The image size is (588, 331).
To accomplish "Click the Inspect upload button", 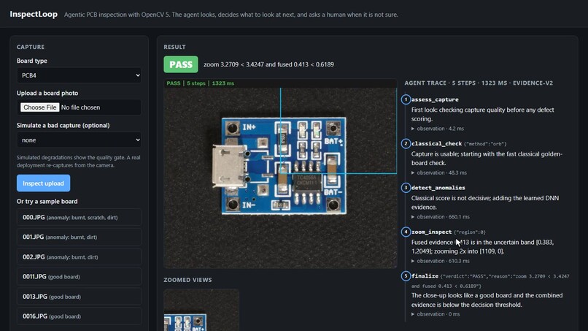I will [44, 183].
